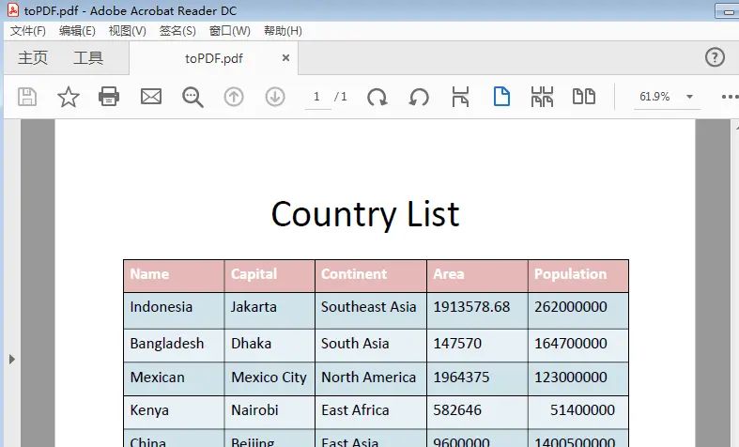
Task: Add a bookmark with the star icon
Action: click(69, 97)
